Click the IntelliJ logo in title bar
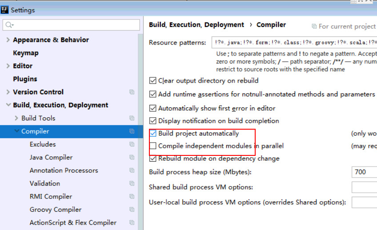This screenshot has height=230, width=377. coord(5,10)
